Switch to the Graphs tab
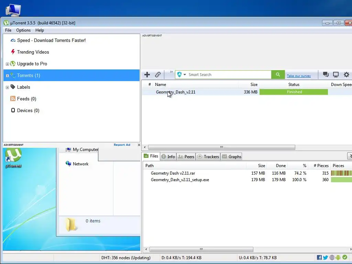The width and height of the screenshot is (352, 264). point(232,156)
